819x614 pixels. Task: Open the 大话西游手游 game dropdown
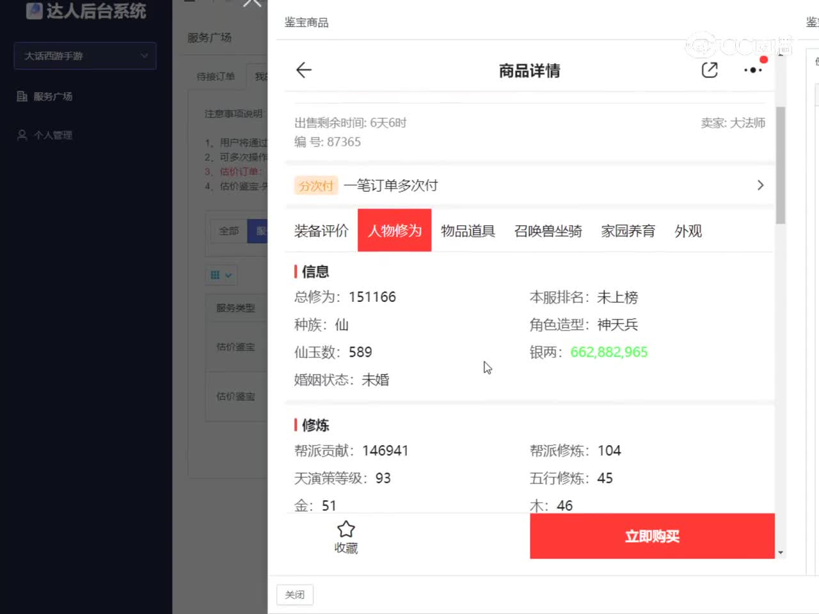(x=85, y=56)
